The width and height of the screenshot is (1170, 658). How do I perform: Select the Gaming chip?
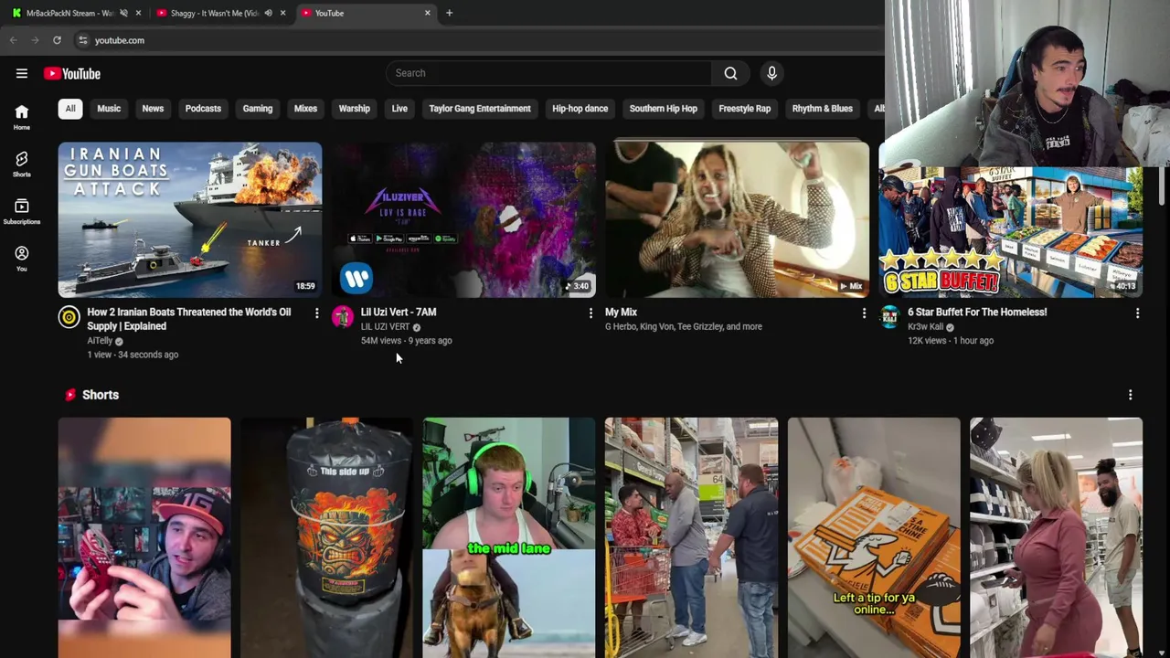click(258, 109)
